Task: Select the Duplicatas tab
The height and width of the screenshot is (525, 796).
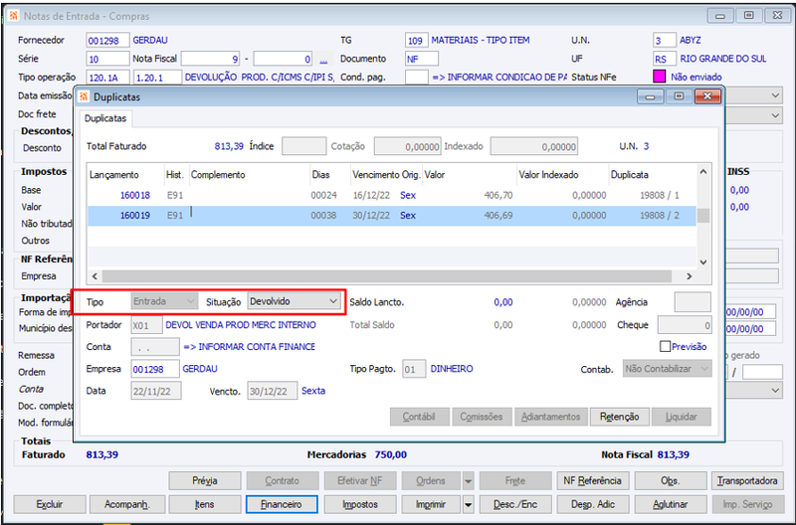Action: (105, 118)
